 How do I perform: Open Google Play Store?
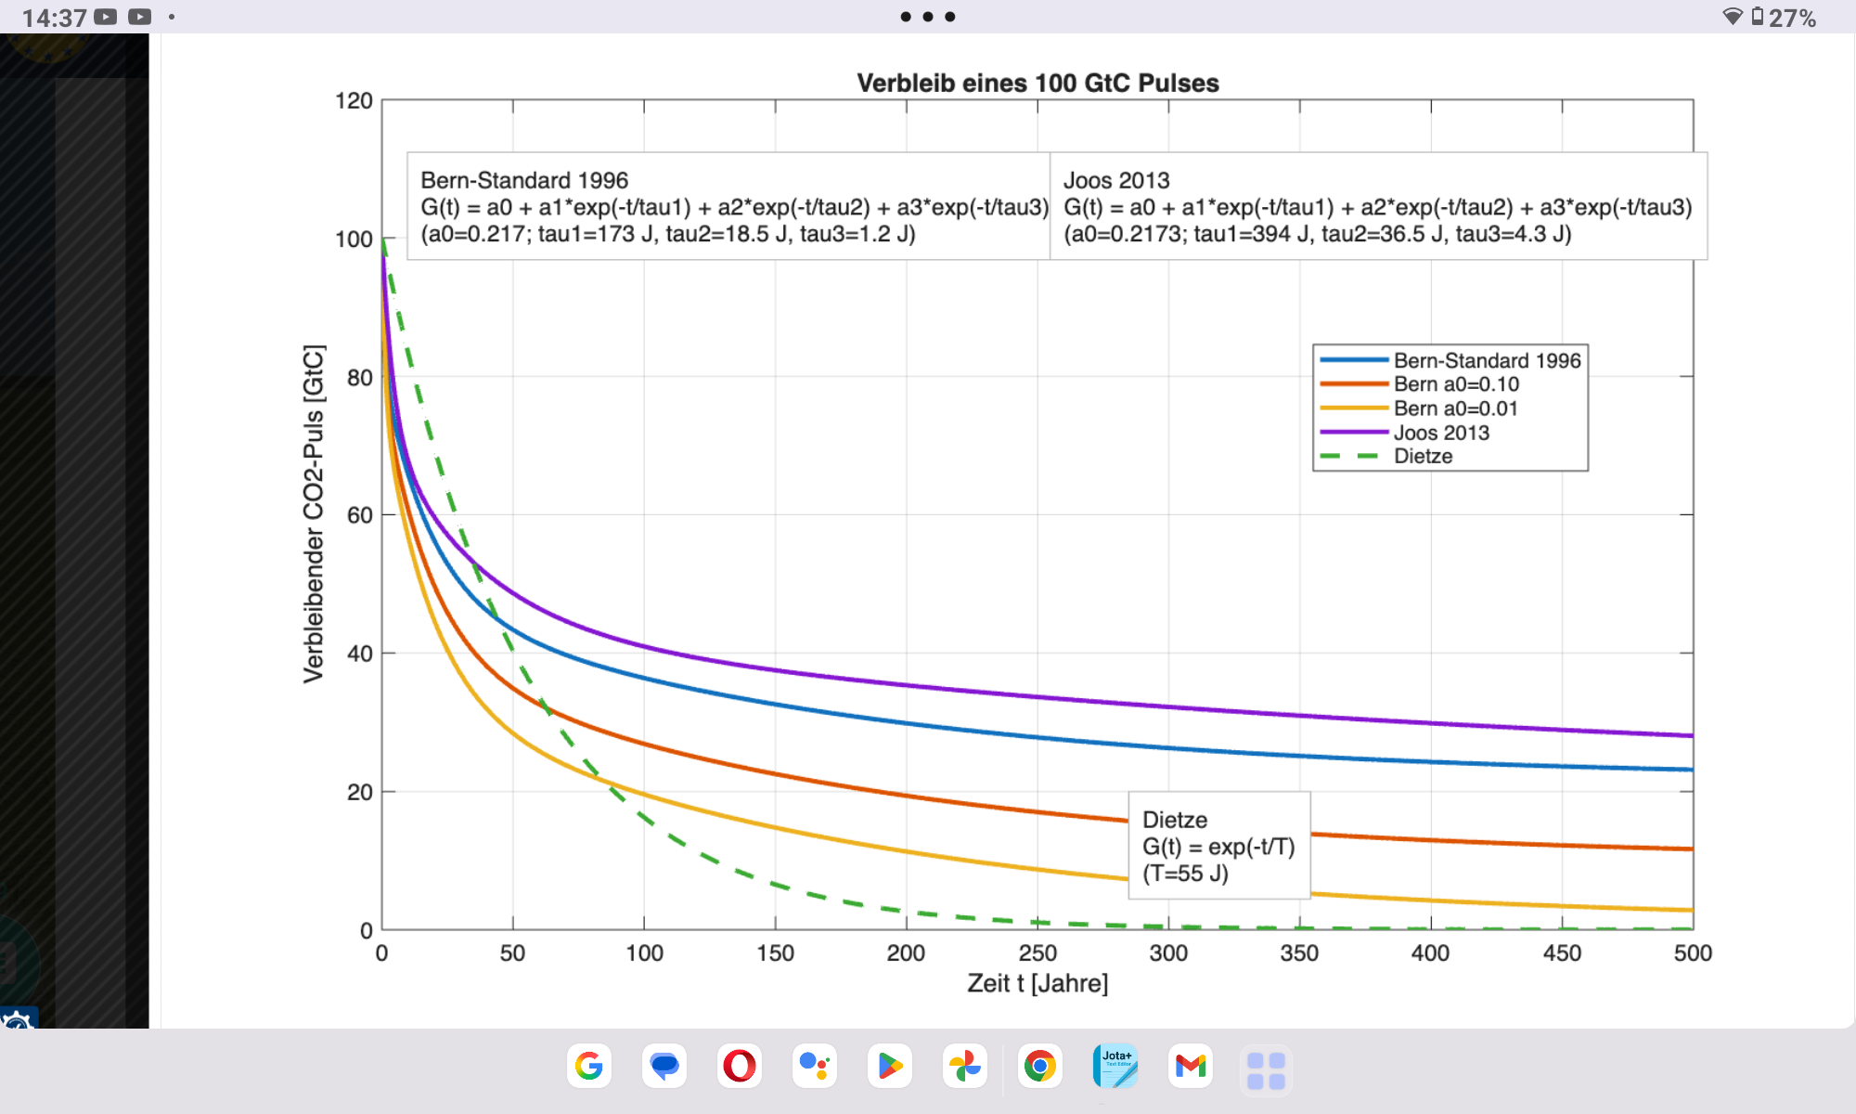click(x=890, y=1066)
